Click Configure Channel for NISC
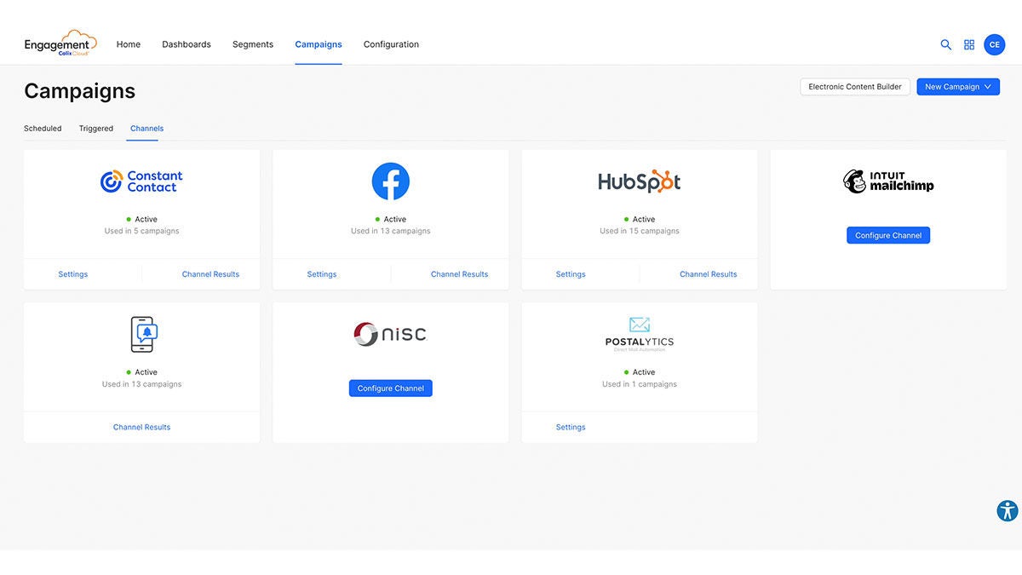Image resolution: width=1022 pixels, height=575 pixels. pos(390,388)
